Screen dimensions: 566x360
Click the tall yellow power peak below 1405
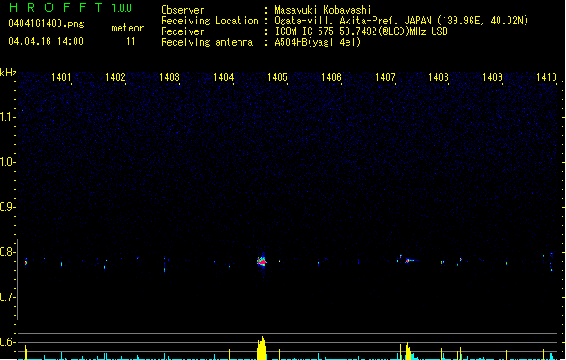(262, 347)
